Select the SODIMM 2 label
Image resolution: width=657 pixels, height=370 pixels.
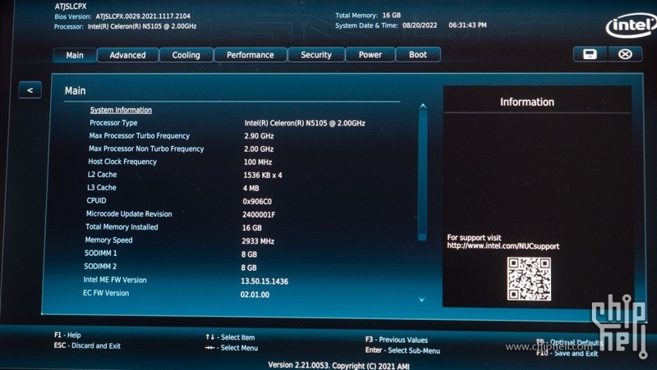[100, 266]
